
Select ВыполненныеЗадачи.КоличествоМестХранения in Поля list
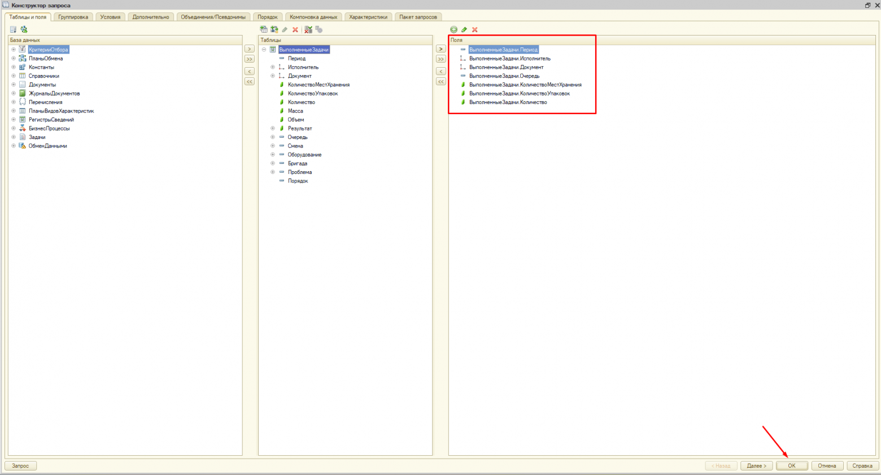(x=525, y=85)
